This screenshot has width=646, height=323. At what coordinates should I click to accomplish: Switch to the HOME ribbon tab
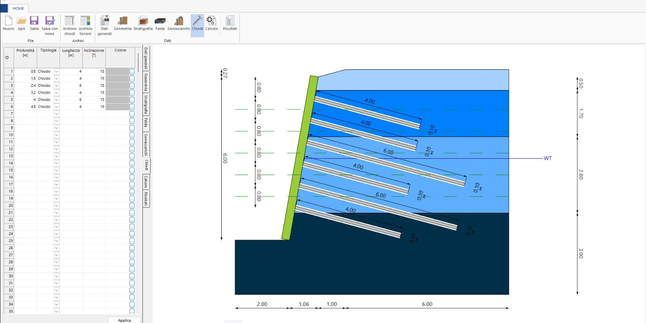(x=18, y=8)
